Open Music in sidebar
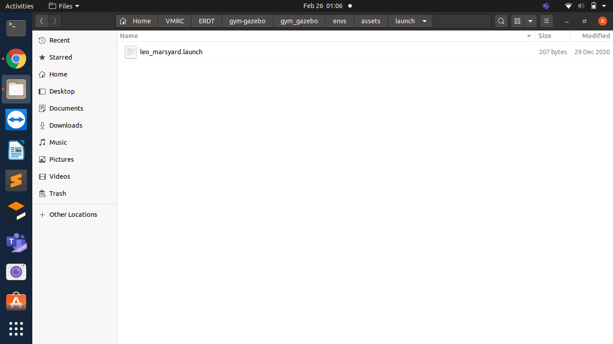The height and width of the screenshot is (344, 613). [74, 142]
